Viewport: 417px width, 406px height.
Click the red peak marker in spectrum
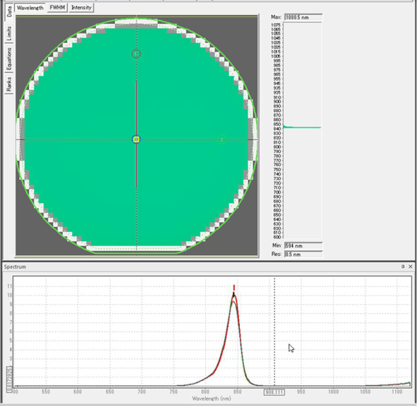pos(234,288)
